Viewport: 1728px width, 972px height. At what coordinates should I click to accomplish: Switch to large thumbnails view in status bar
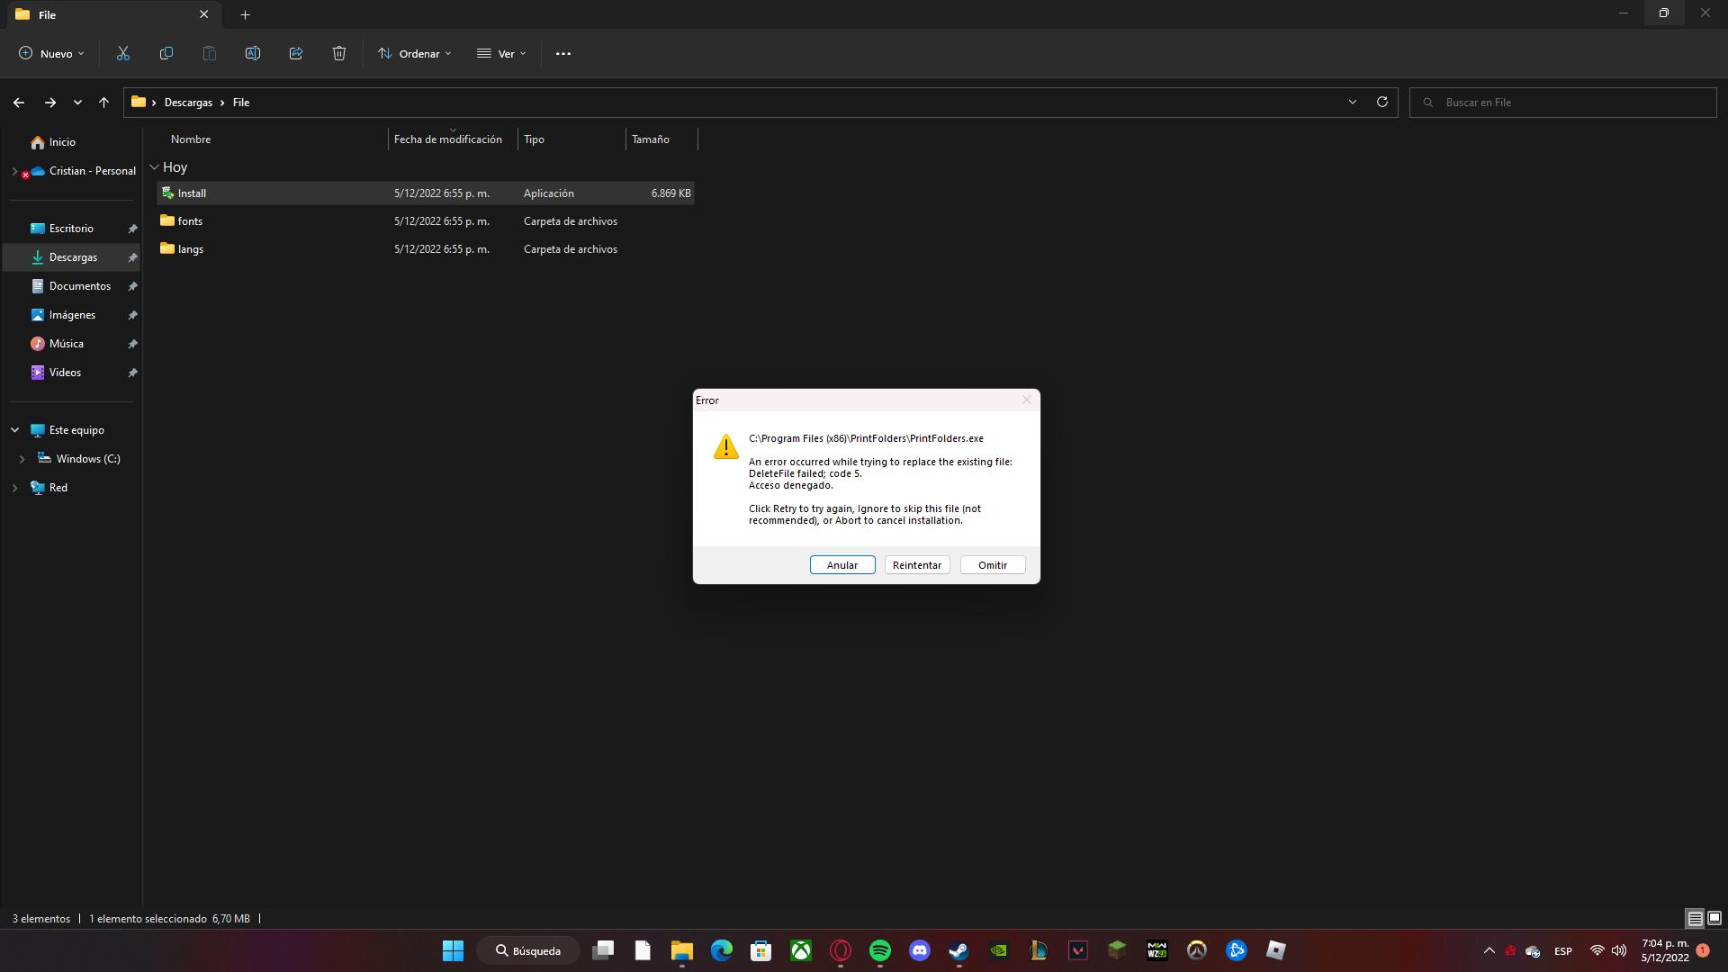(1714, 919)
